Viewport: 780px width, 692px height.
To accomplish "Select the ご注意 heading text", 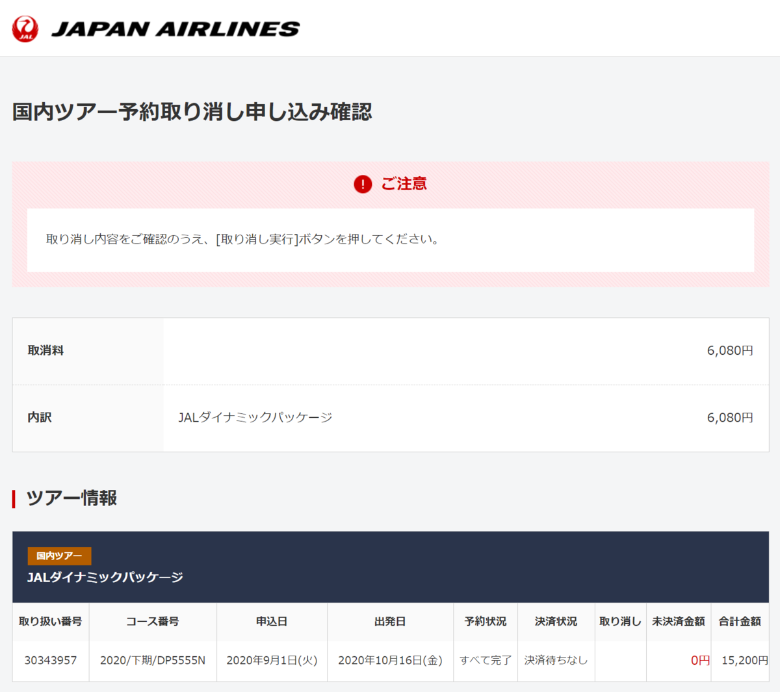I will click(404, 184).
